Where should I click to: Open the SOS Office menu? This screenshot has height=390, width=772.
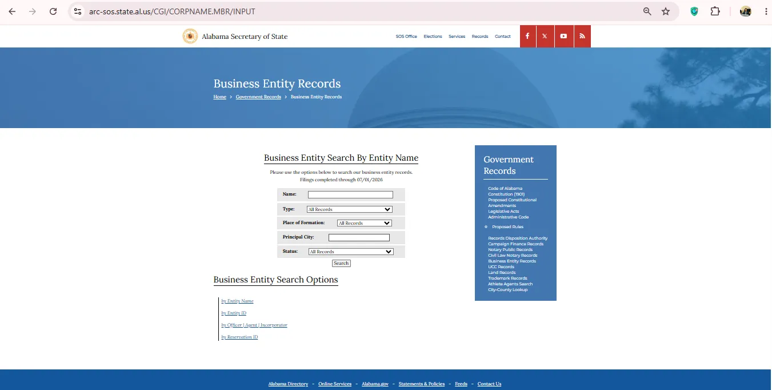(406, 37)
